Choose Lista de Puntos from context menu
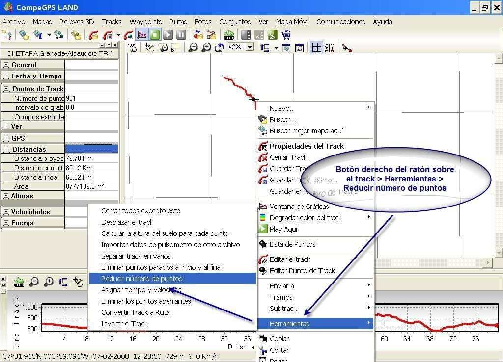 [x=316, y=244]
